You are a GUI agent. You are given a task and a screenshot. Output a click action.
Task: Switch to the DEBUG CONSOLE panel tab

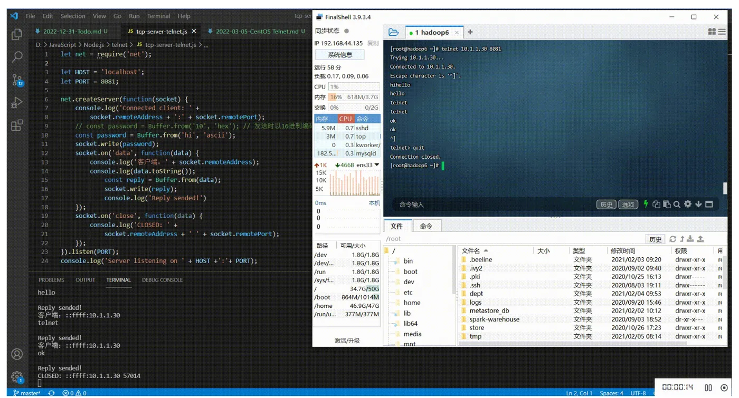click(x=163, y=280)
